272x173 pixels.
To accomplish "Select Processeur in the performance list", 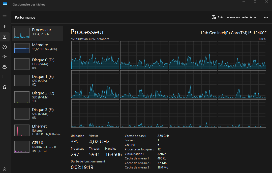I will [38, 33].
